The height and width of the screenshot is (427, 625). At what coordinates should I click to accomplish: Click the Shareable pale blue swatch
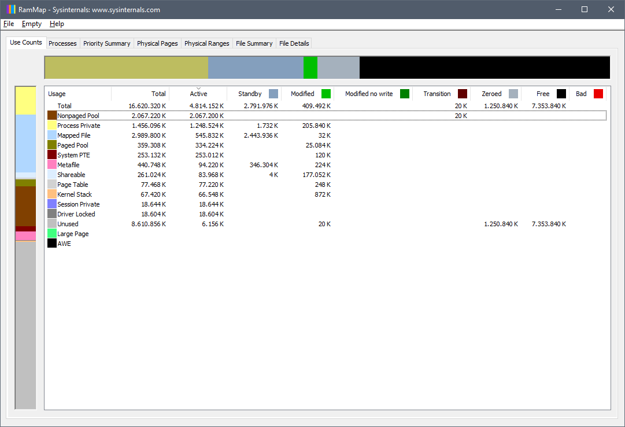tap(52, 175)
